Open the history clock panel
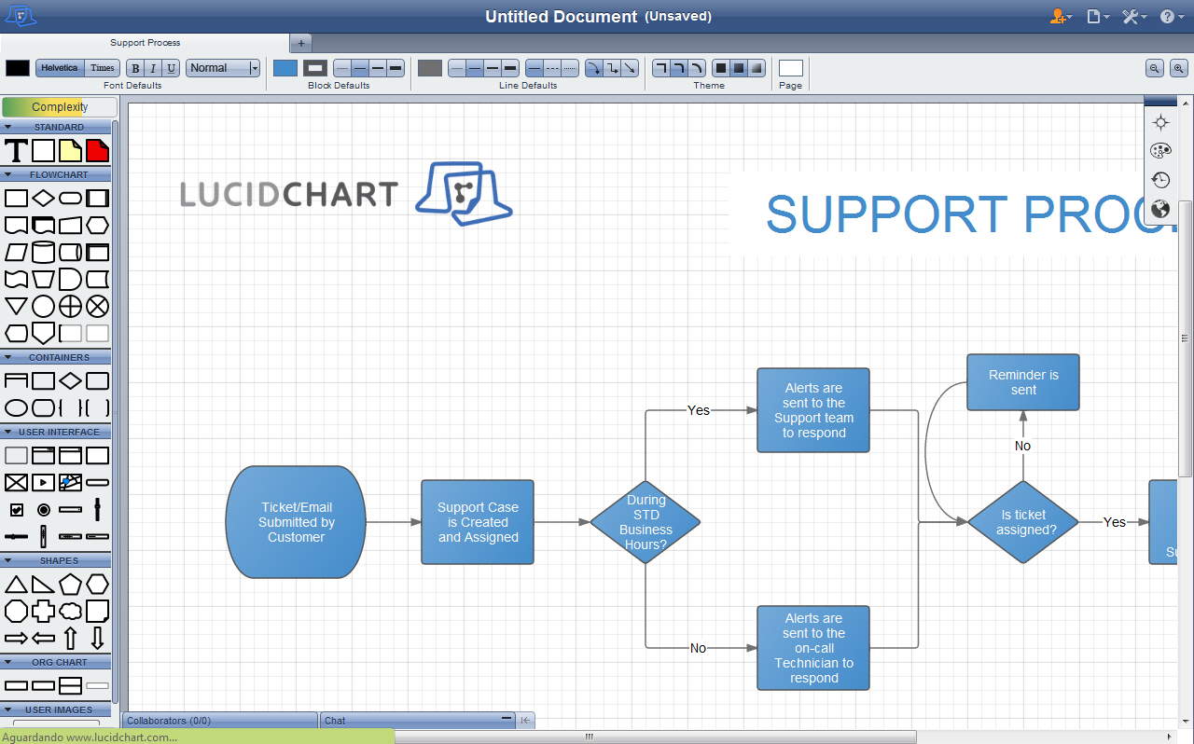This screenshot has height=744, width=1194. [1160, 180]
